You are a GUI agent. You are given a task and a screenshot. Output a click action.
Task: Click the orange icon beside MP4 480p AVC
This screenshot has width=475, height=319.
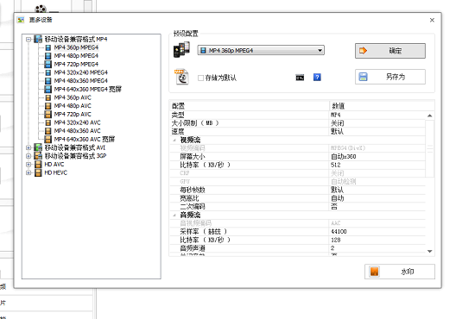click(47, 106)
